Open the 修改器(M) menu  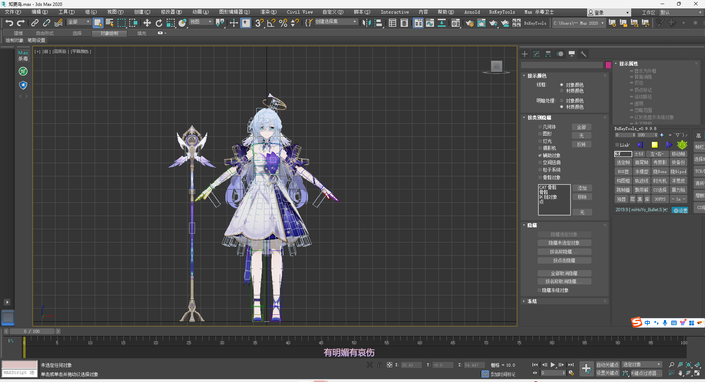(171, 12)
